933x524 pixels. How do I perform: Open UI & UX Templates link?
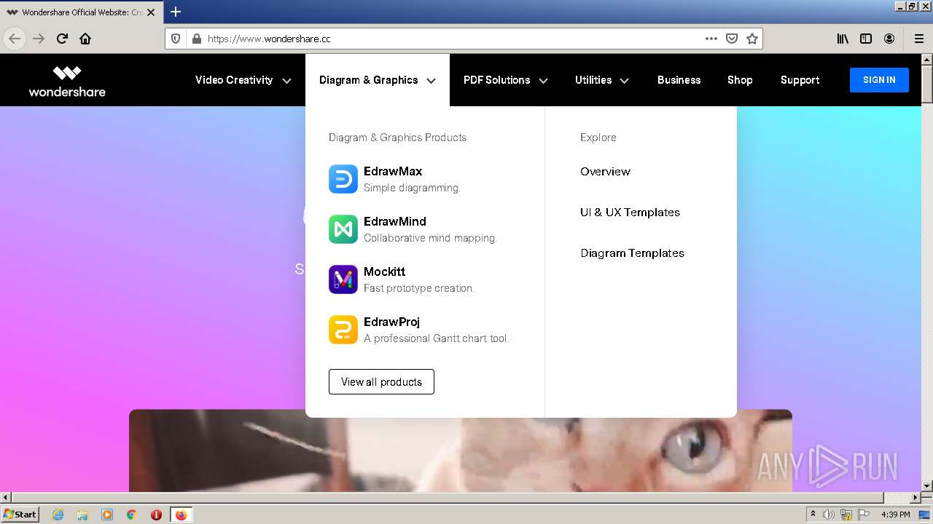click(x=630, y=213)
